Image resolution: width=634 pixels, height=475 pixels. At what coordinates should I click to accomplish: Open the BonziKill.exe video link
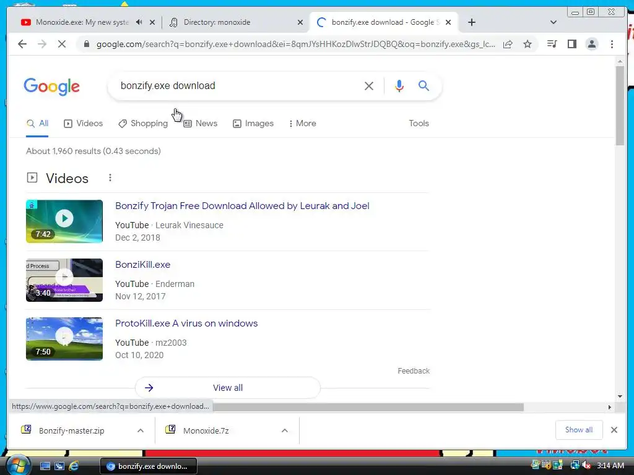[143, 265]
